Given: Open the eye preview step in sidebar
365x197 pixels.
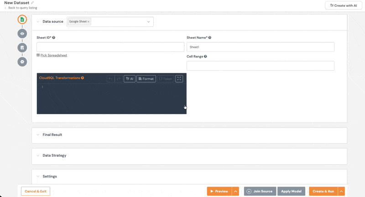Looking at the screenshot, I should [x=22, y=33].
